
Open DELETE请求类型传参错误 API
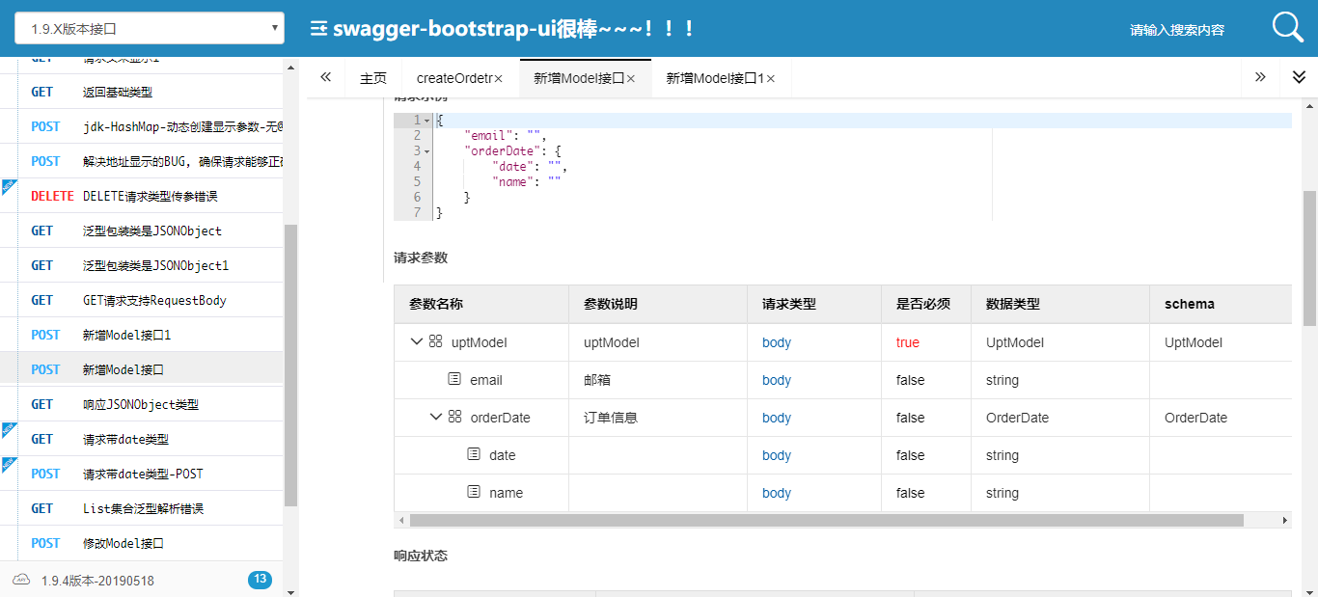[x=142, y=196]
